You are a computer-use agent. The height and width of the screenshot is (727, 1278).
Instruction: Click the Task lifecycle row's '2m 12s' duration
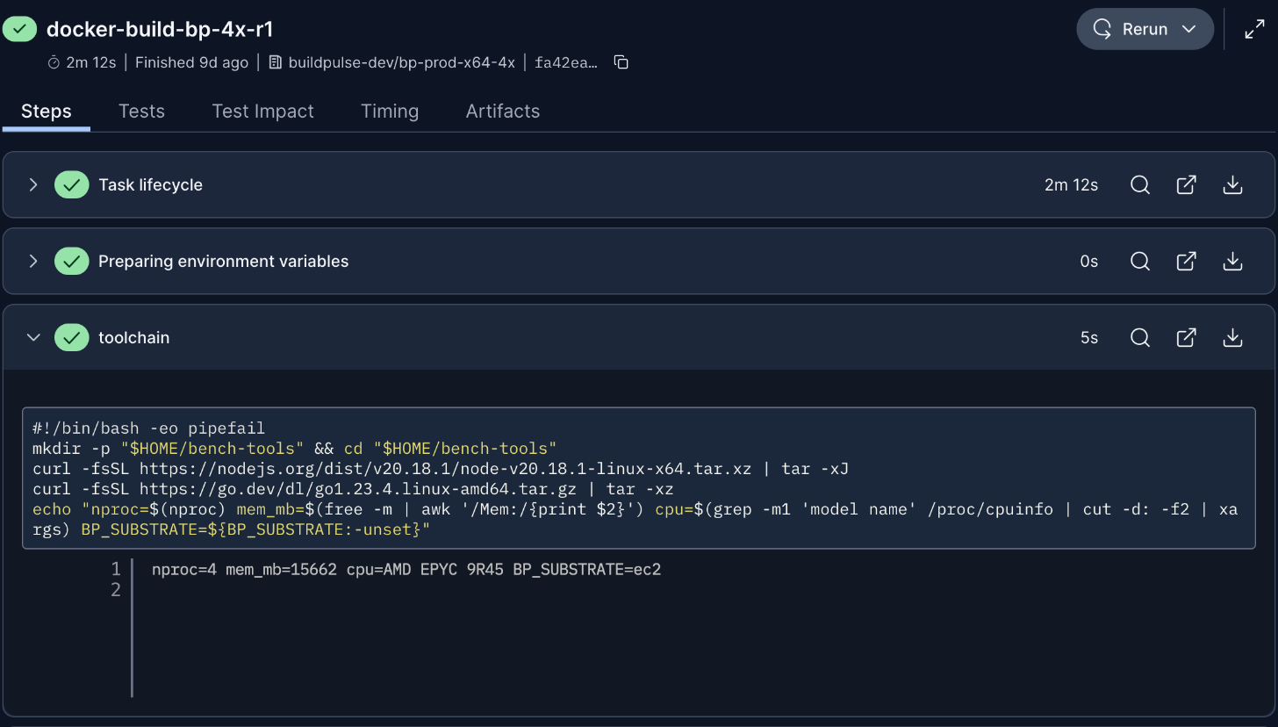coord(1071,185)
